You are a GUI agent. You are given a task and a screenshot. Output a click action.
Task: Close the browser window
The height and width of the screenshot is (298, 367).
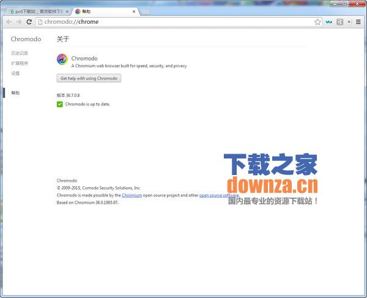click(357, 4)
